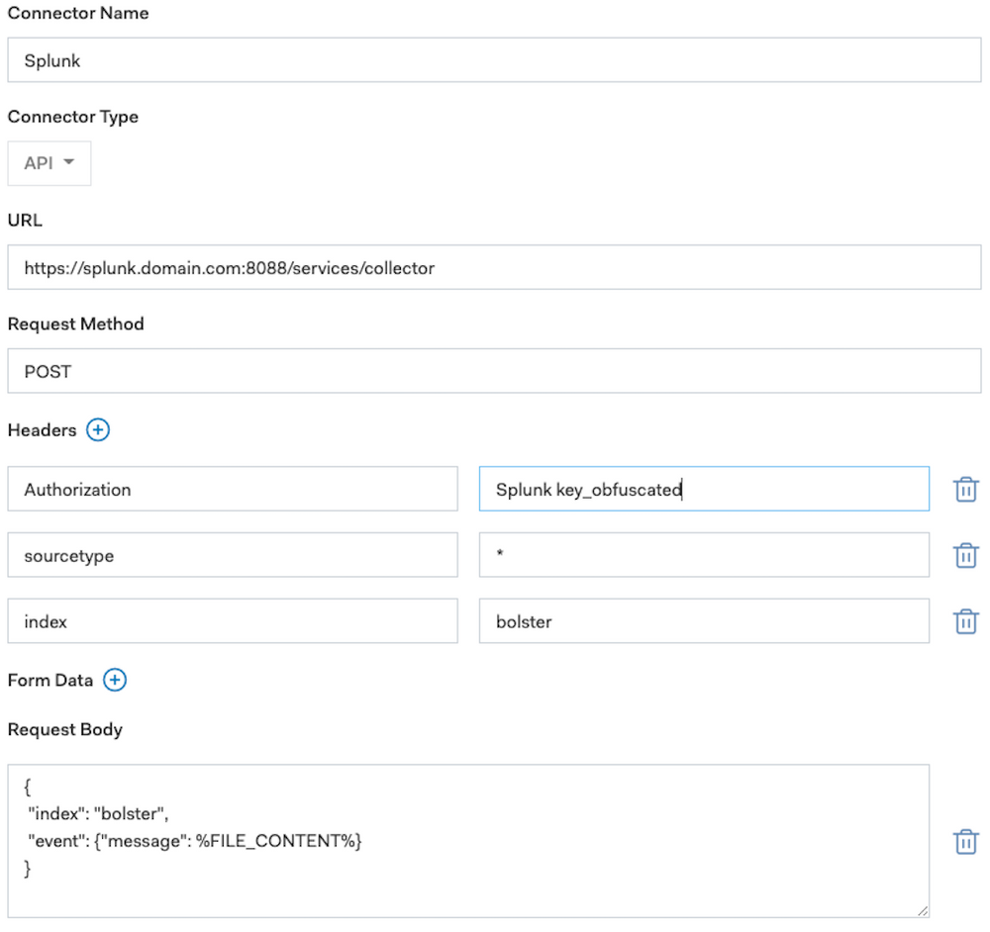Click the bolster header value field

coord(704,621)
